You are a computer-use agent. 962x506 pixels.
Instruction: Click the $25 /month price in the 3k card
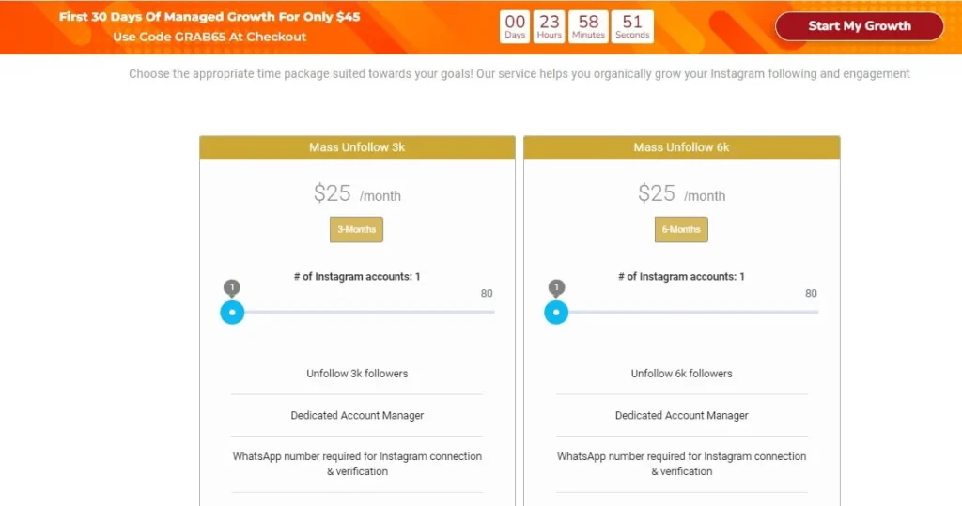coord(357,194)
